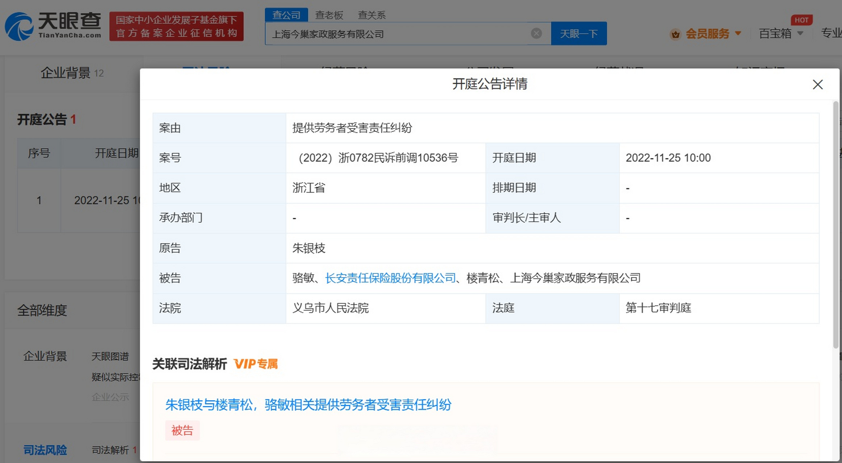Click the courtroom value 第十七审判庭
The width and height of the screenshot is (842, 463).
[658, 308]
